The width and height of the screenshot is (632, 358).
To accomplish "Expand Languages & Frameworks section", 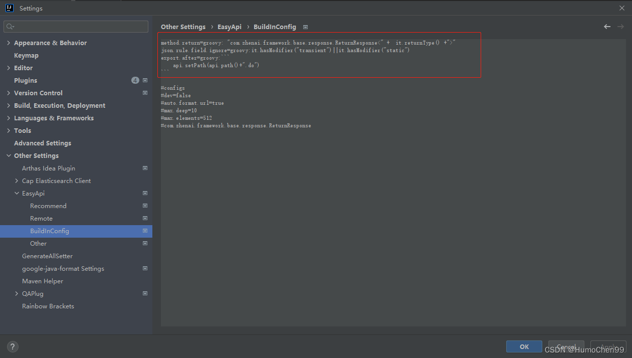I will click(x=9, y=118).
